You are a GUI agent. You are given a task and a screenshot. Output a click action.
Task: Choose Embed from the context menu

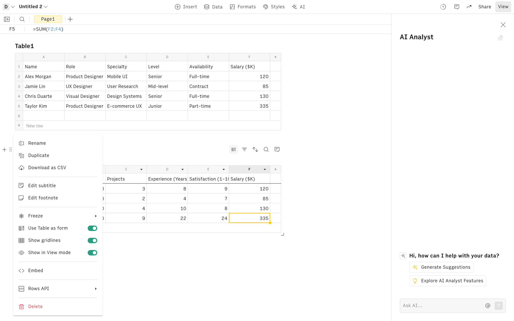(x=58, y=270)
